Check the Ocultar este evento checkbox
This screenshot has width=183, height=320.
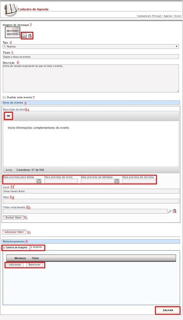coord(4,97)
